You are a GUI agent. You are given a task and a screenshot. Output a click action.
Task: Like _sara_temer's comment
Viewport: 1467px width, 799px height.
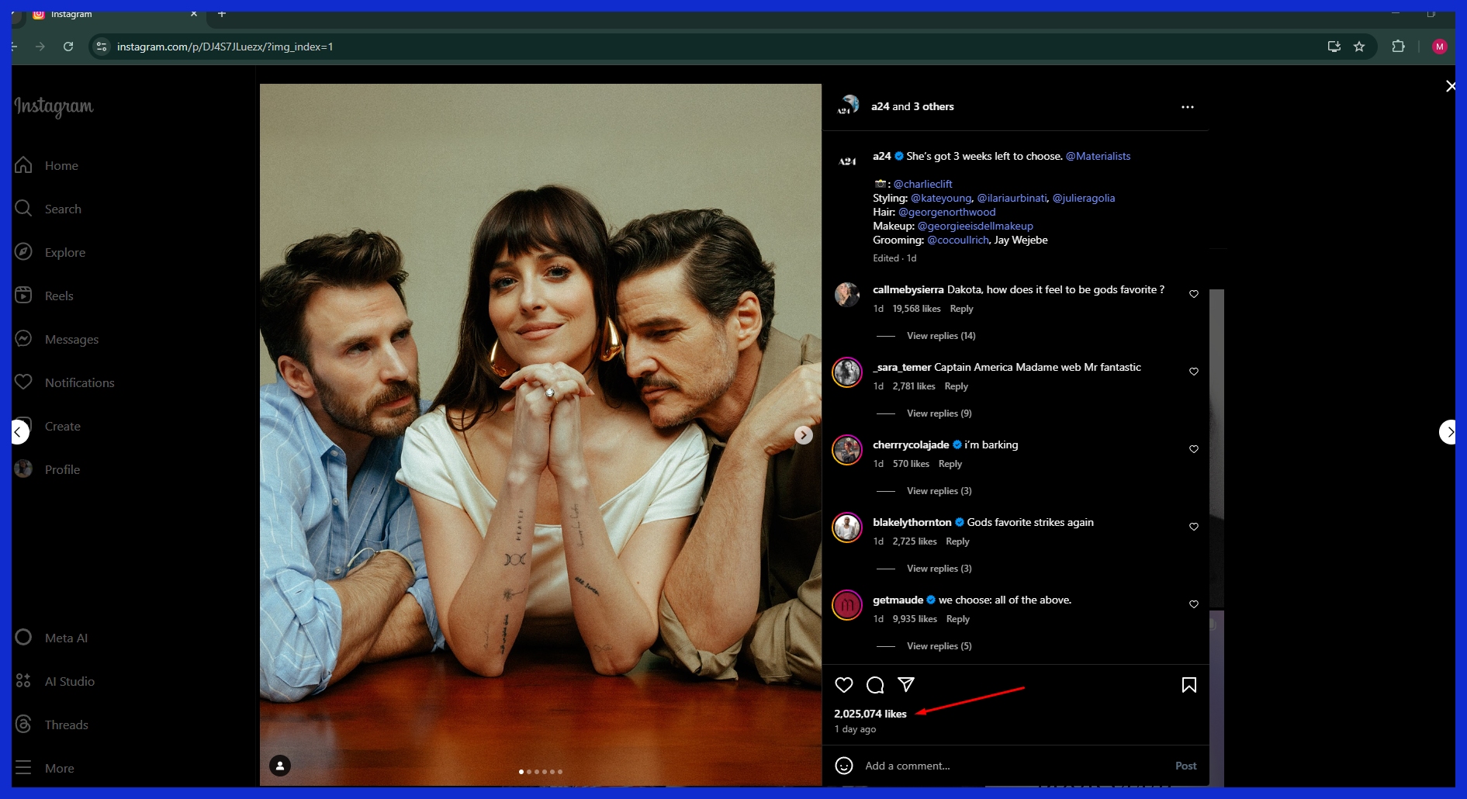click(1194, 372)
